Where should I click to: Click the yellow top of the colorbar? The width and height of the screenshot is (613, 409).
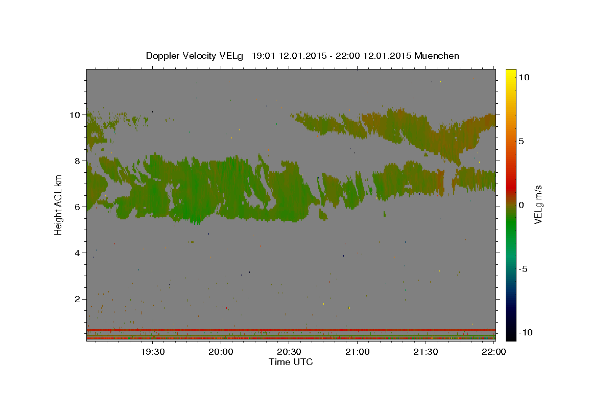510,74
